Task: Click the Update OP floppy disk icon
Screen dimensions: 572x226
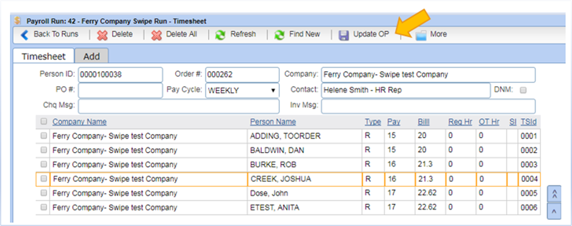Action: [344, 35]
